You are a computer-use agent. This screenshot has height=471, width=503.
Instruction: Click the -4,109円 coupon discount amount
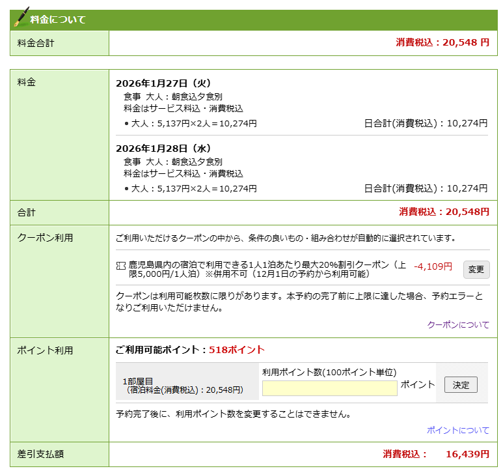[433, 266]
